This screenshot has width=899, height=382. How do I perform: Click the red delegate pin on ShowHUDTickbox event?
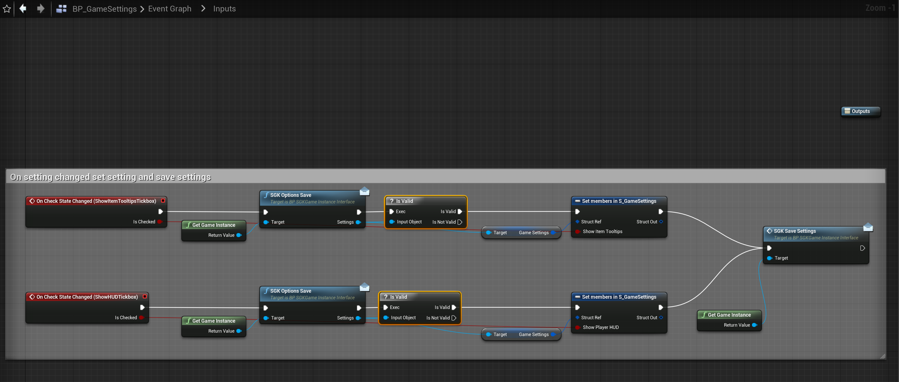click(x=145, y=296)
